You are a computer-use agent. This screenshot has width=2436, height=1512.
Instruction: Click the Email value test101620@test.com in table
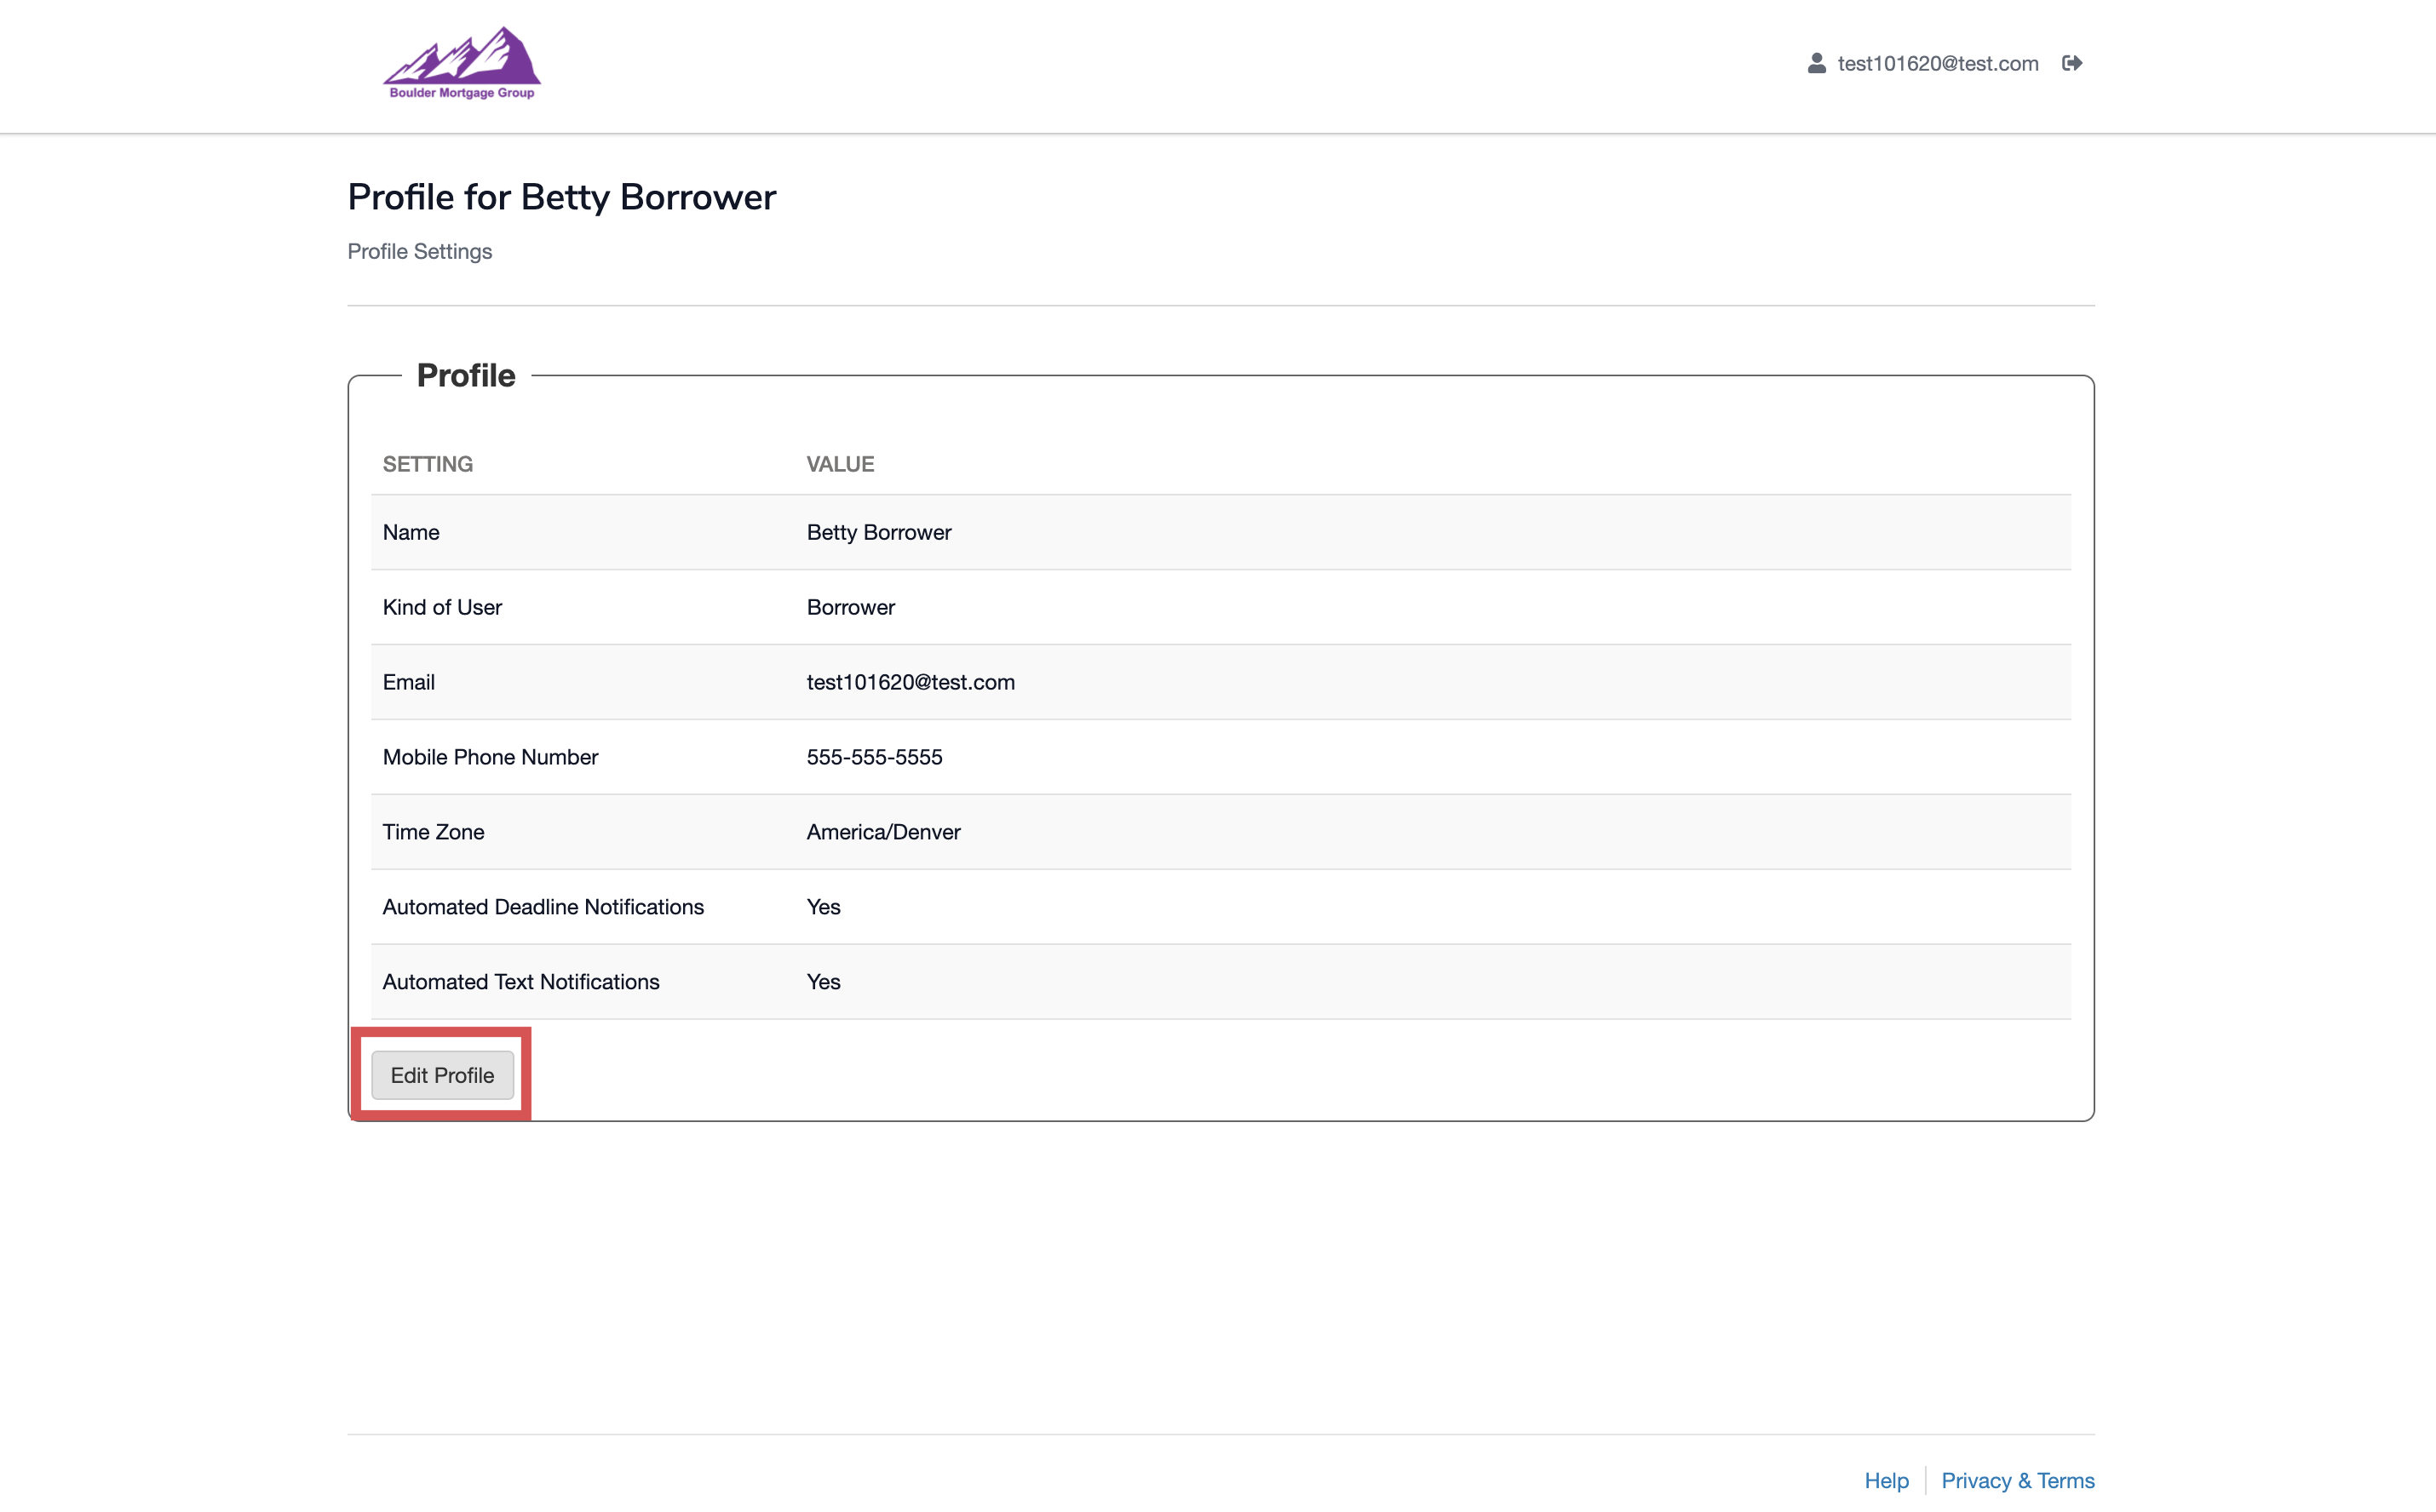pyautogui.click(x=910, y=682)
